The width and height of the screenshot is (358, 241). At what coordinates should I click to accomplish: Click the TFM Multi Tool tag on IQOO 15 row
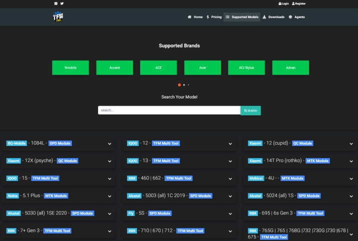pyautogui.click(x=45, y=178)
